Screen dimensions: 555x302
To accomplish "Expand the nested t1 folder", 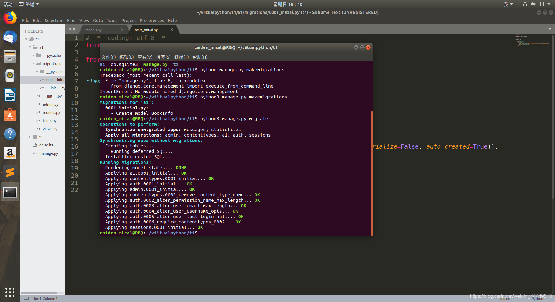I will 30,137.
